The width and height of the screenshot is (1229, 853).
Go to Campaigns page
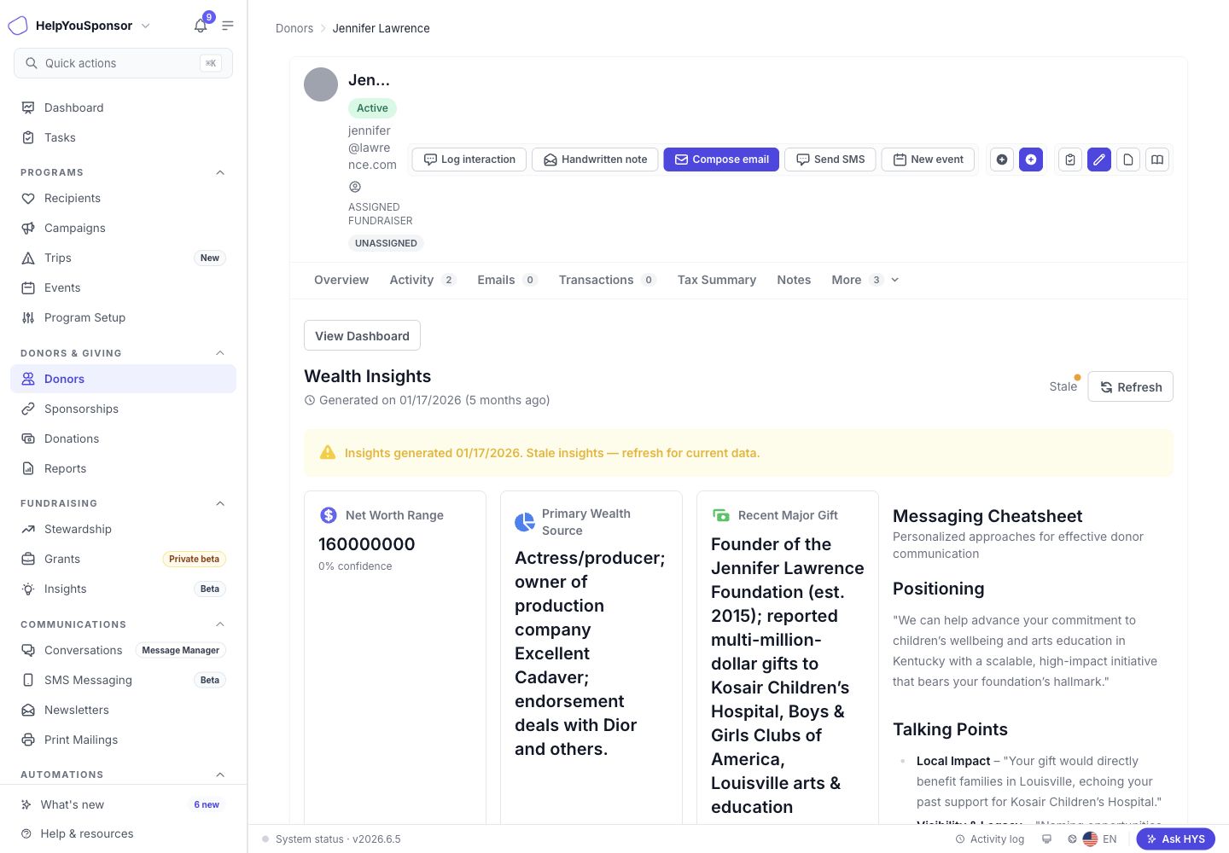[x=123, y=228]
